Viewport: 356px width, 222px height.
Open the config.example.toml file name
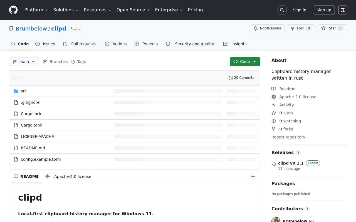(x=41, y=159)
